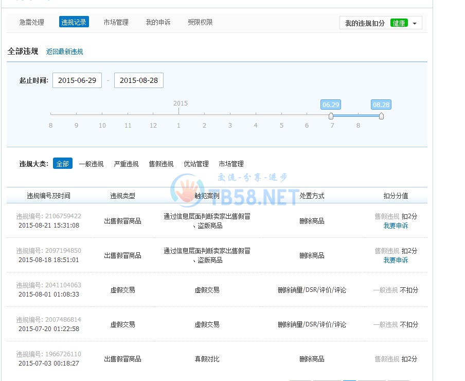This screenshot has height=381, width=465.
Task: Filter by 严重违规 category
Action: click(126, 164)
